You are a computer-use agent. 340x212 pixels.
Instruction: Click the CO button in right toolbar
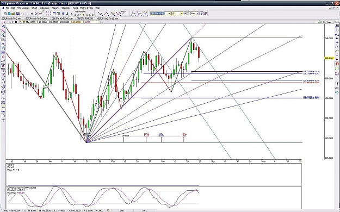(337, 92)
